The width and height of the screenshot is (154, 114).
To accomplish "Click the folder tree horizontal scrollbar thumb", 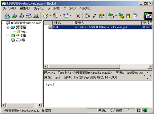I will 20,105.
